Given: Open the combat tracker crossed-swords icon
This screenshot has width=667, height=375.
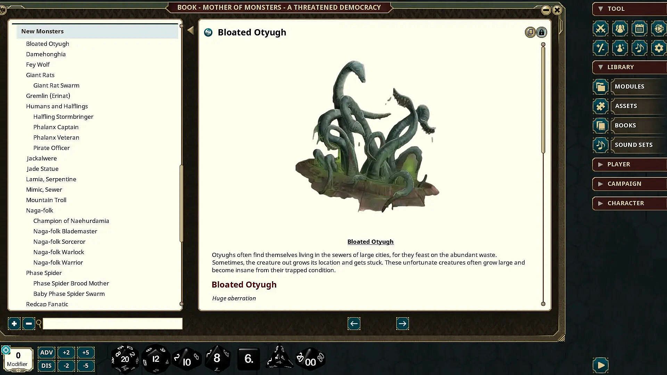Looking at the screenshot, I should point(601,28).
